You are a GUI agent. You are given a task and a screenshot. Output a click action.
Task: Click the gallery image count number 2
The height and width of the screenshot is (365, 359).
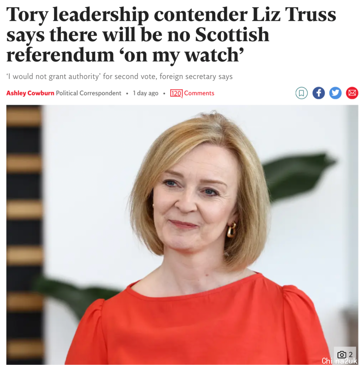coord(350,354)
